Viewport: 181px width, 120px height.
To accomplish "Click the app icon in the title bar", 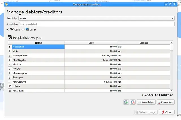I will click(7, 4).
